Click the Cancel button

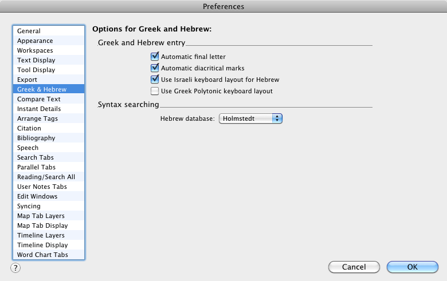coord(354,267)
